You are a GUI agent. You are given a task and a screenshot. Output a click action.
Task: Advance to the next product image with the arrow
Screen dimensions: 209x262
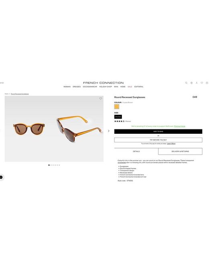109,131
